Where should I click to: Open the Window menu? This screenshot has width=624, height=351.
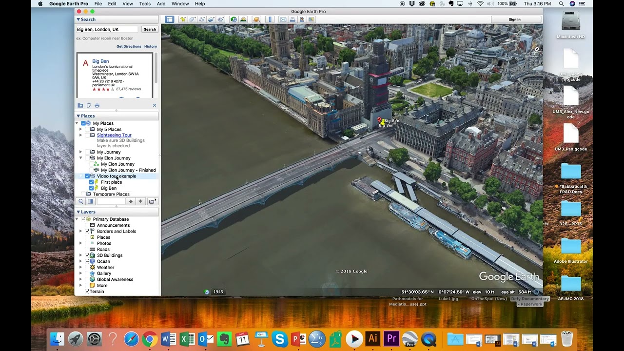click(180, 3)
